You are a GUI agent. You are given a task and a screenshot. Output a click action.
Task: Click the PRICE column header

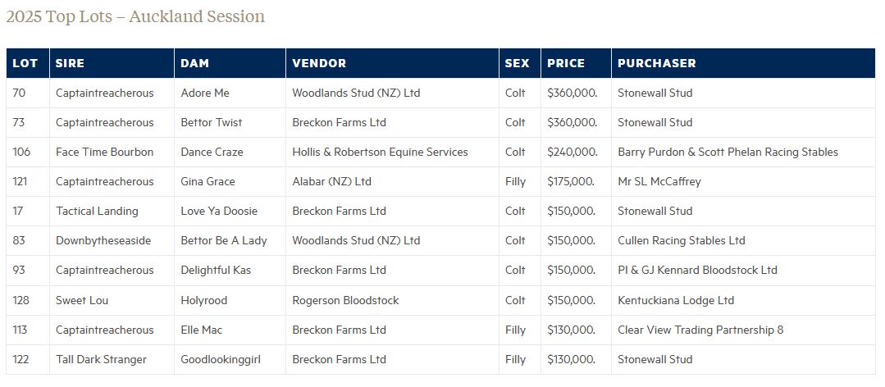tap(566, 63)
